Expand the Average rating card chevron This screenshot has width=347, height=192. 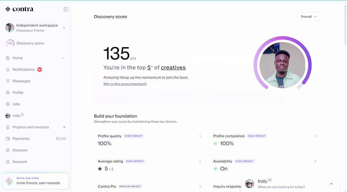click(200, 161)
